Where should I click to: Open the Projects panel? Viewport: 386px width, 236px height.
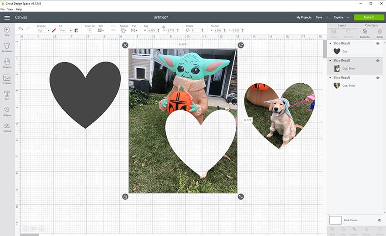pyautogui.click(x=7, y=62)
